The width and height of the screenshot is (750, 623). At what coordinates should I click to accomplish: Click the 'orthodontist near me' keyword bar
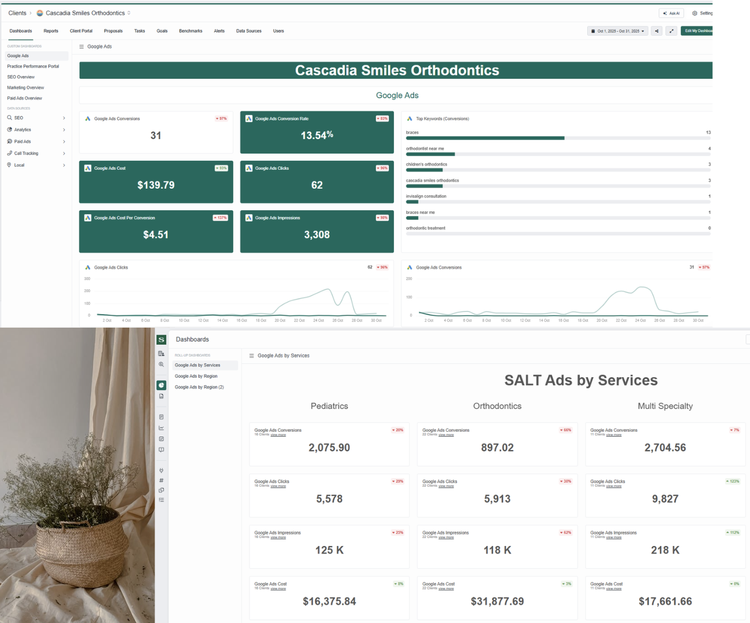(x=558, y=154)
